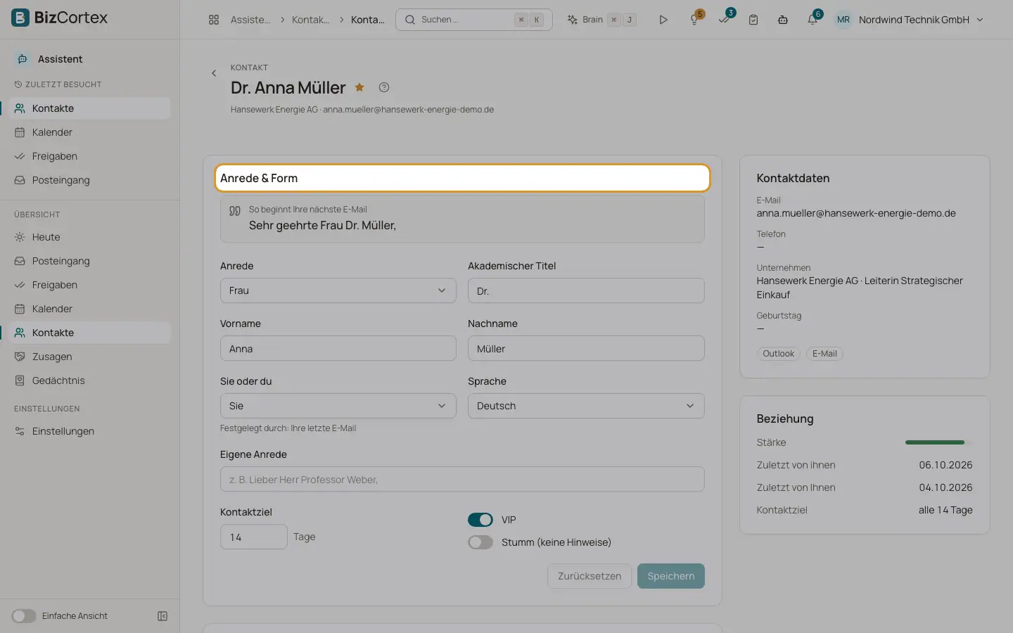Open the Sie oder du dropdown
Viewport: 1013px width, 633px height.
tap(338, 406)
